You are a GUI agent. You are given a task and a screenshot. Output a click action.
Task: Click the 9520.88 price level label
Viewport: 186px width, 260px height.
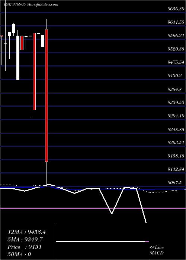[x=176, y=49]
